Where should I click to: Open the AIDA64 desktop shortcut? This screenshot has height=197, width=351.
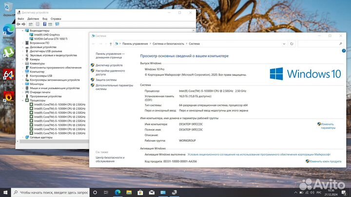(8, 78)
